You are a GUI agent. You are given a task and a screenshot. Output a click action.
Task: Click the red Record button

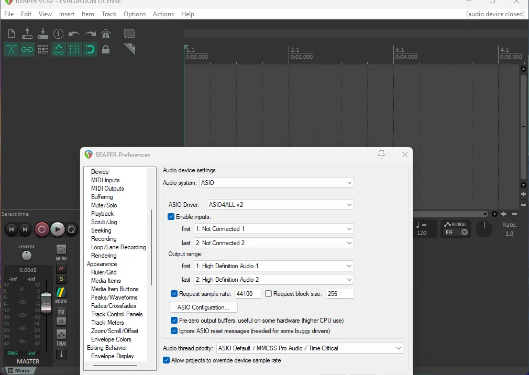(x=42, y=229)
